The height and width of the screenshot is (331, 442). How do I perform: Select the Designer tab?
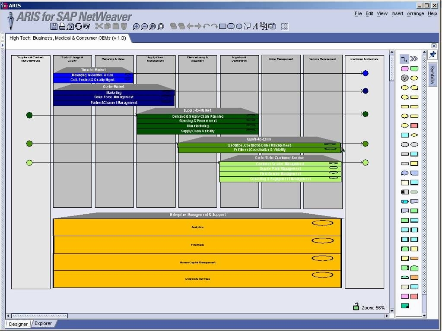pyautogui.click(x=18, y=324)
